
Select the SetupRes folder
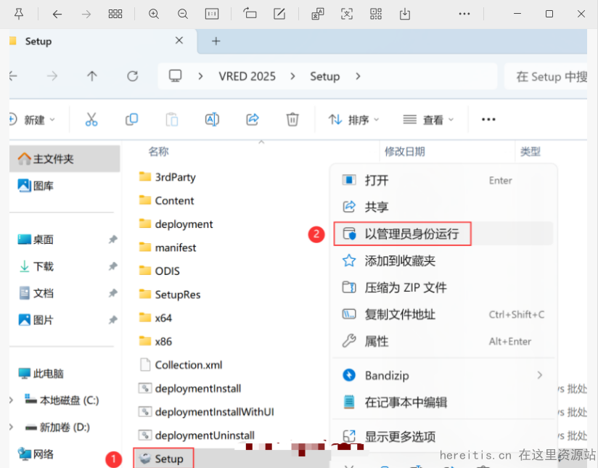pyautogui.click(x=170, y=295)
